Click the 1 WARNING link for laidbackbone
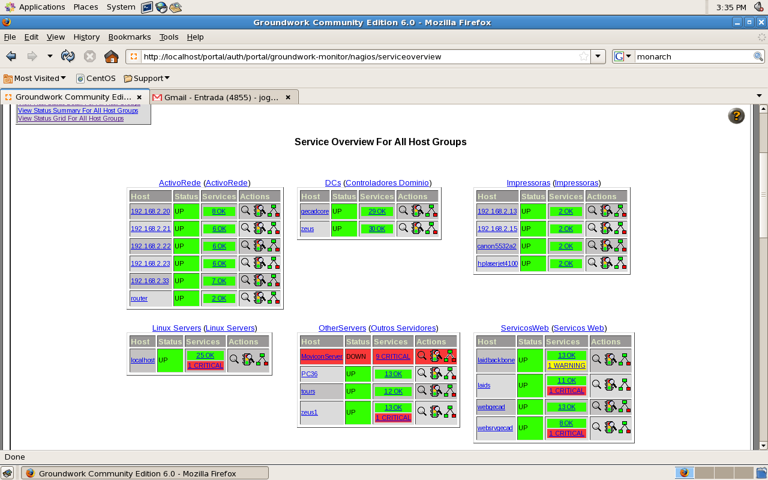The image size is (768, 480). click(x=566, y=365)
